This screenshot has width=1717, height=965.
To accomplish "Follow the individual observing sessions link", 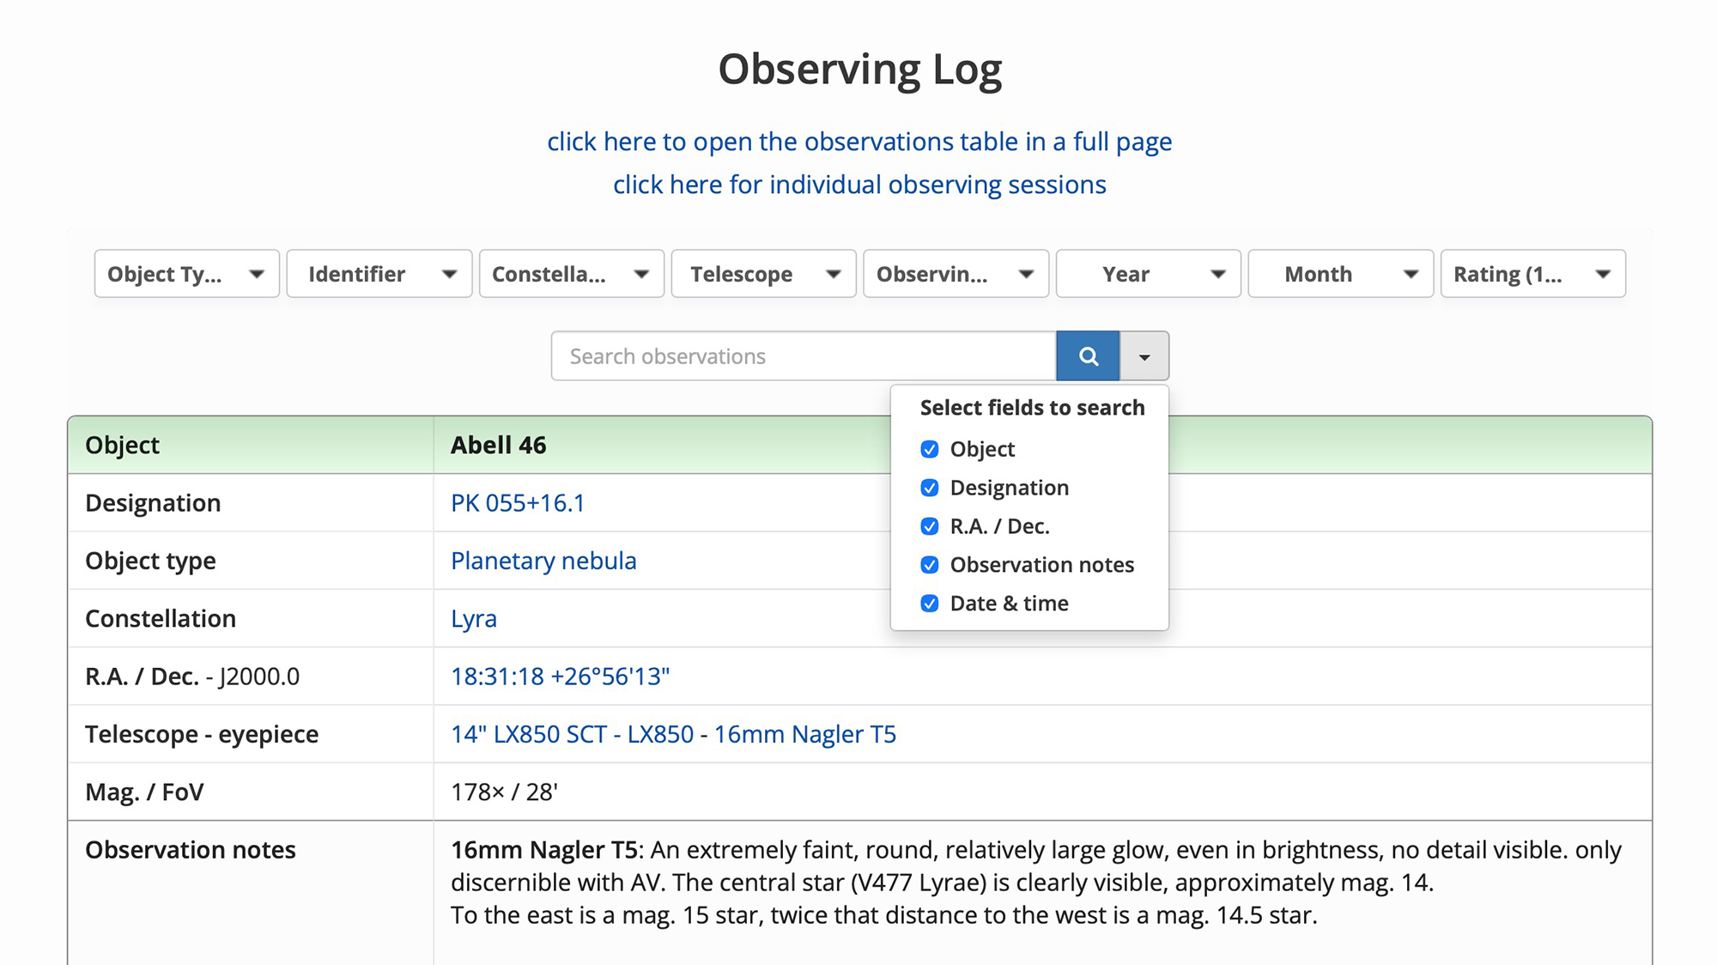I will coord(859,185).
